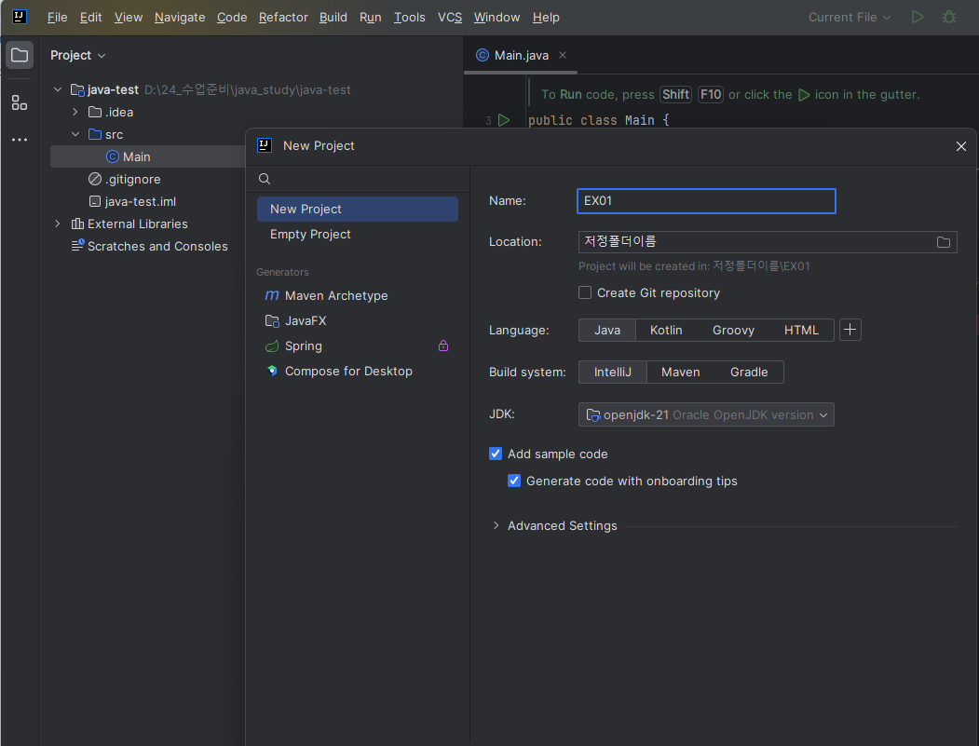
Task: Click the External Libraries icon
Action: pos(77,224)
